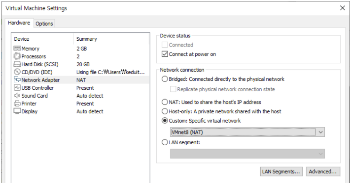Screen dimensions: 350x183
Task: Select the USB Controller icon
Action: 17,88
